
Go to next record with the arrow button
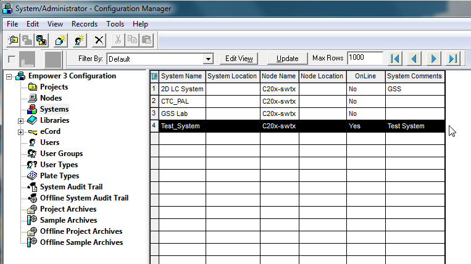click(433, 59)
